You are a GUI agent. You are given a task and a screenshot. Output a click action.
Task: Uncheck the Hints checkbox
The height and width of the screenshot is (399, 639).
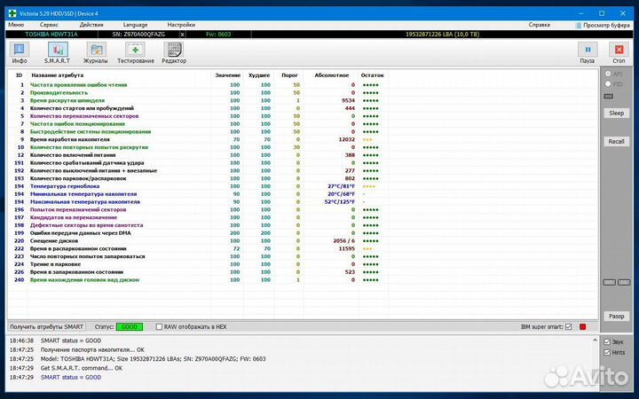(x=607, y=352)
